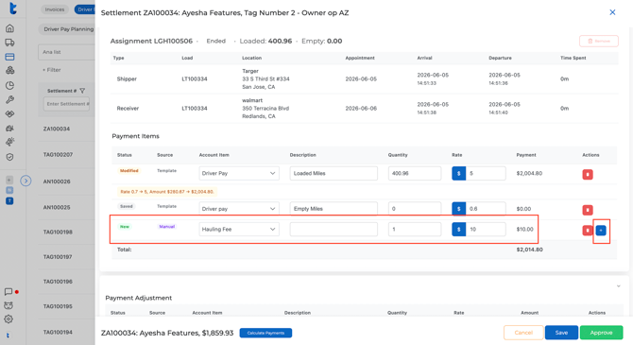Select settlement TAG100207 in the list

click(58, 155)
